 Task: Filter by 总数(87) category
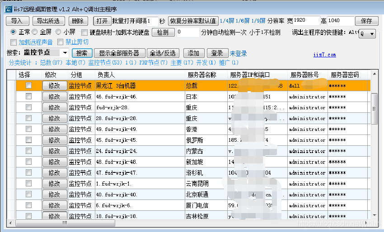pos(51,63)
